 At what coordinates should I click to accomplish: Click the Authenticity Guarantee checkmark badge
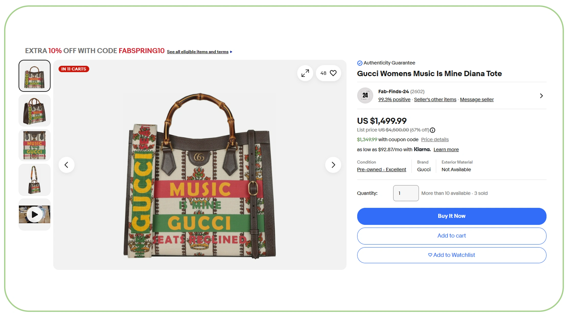tap(360, 63)
